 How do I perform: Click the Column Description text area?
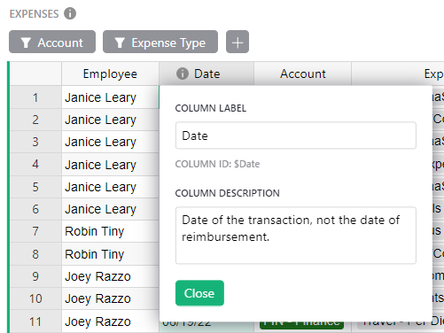(x=296, y=236)
